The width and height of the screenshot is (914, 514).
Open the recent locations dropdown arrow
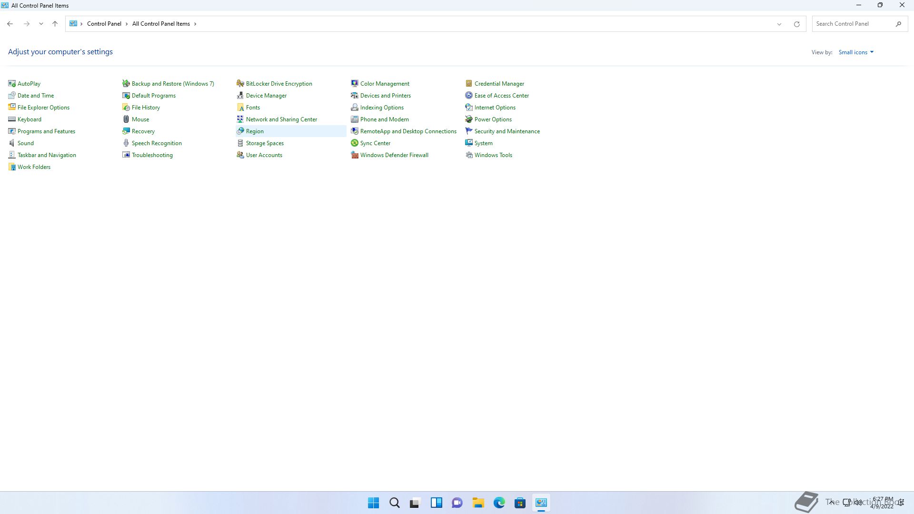(x=41, y=24)
